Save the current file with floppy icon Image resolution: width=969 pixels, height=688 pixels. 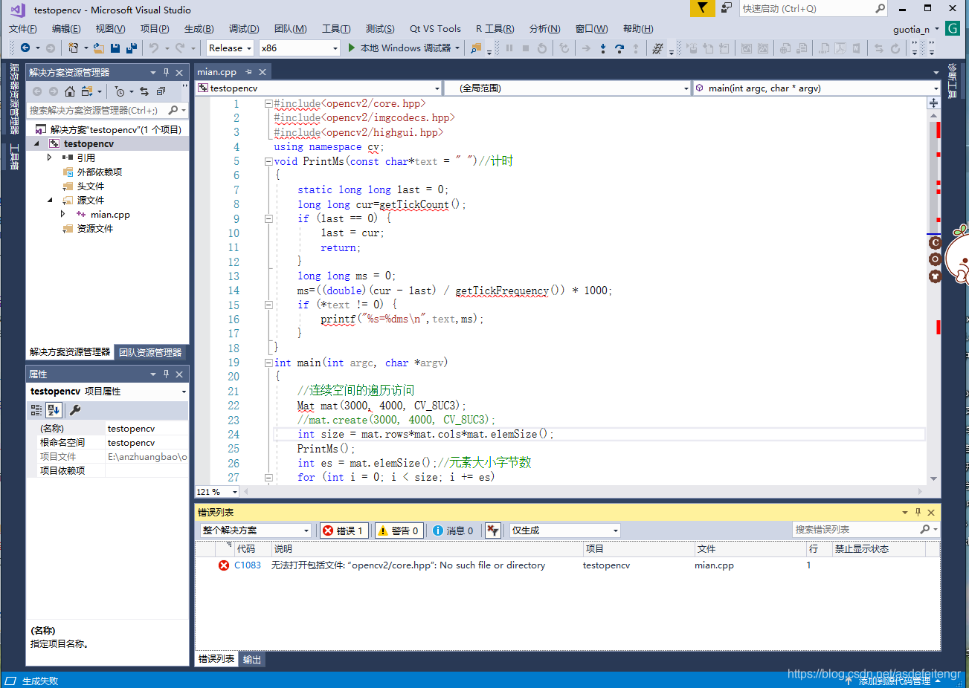(x=115, y=48)
